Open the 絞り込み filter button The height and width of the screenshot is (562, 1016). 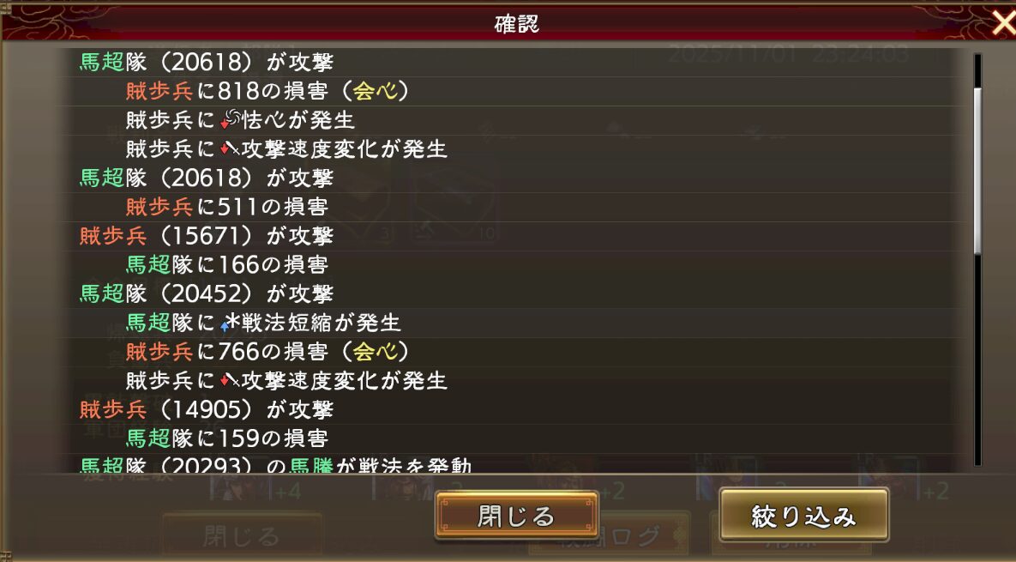tap(803, 516)
